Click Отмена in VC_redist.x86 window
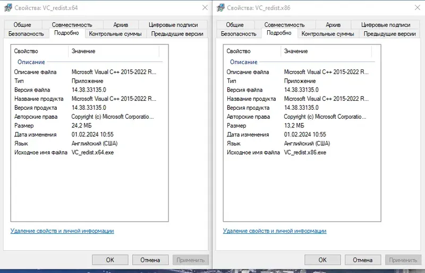 (363, 260)
